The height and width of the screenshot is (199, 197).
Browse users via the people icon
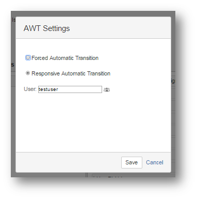[107, 89]
